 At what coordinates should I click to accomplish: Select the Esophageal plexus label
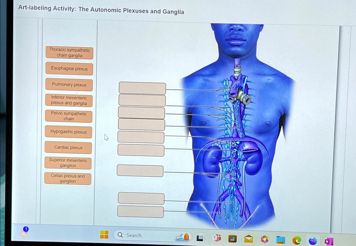tap(68, 69)
